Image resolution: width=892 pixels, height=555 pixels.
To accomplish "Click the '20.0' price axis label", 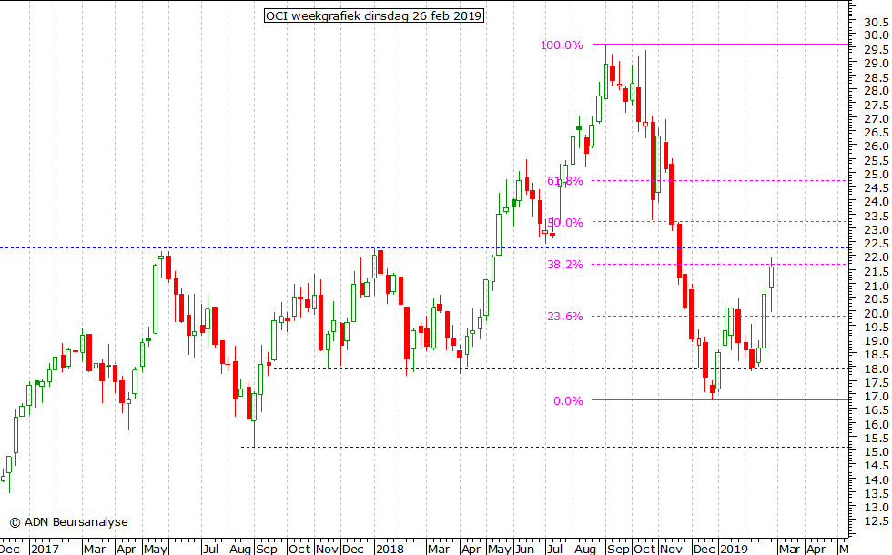I will (876, 314).
